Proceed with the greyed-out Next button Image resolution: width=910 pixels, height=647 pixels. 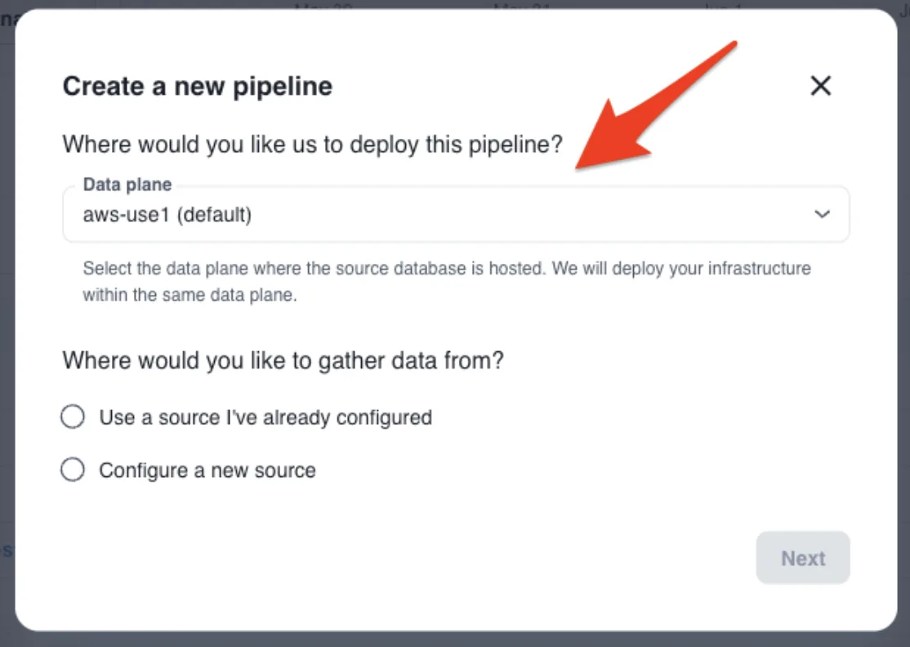[x=803, y=558]
